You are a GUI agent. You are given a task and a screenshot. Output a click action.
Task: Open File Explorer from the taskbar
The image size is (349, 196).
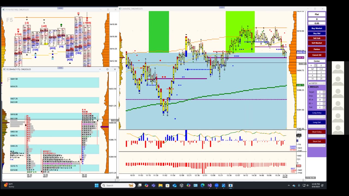pyautogui.click(x=160, y=185)
